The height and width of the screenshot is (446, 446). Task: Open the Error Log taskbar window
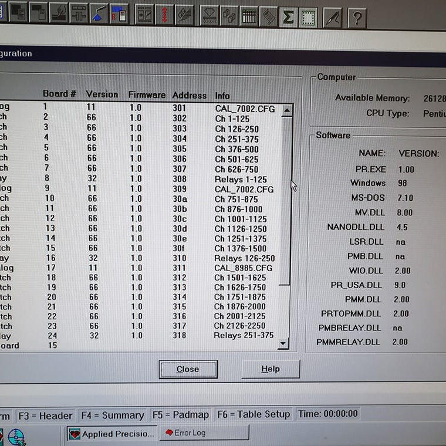204,433
